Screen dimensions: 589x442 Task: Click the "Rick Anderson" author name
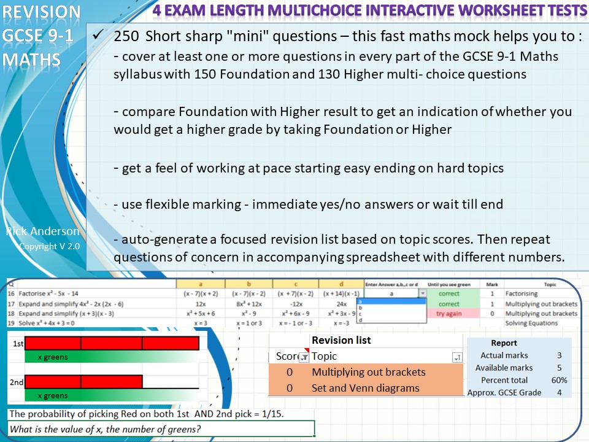click(42, 231)
